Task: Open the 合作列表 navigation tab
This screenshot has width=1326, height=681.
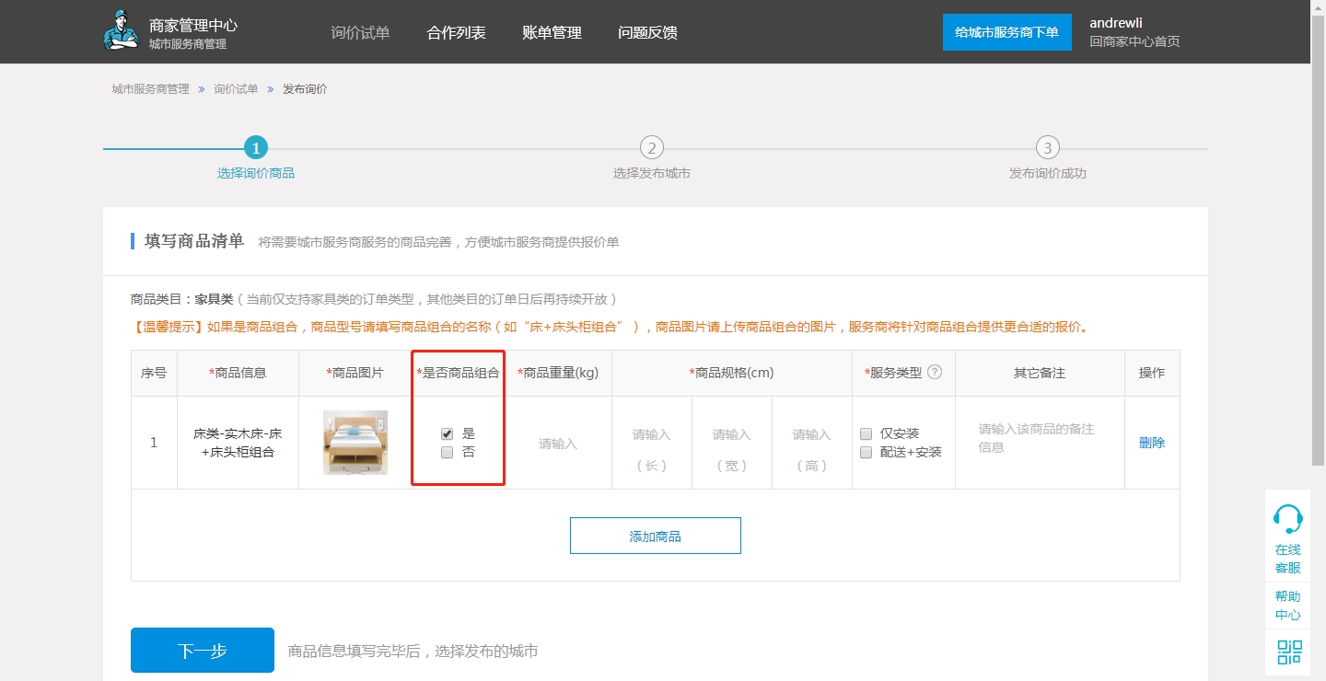Action: click(457, 32)
